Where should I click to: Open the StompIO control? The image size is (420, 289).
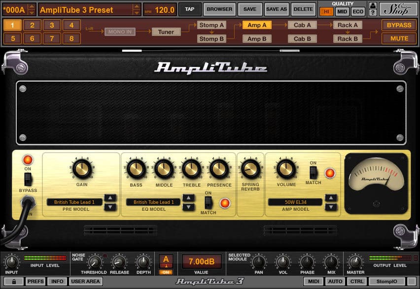point(387,281)
